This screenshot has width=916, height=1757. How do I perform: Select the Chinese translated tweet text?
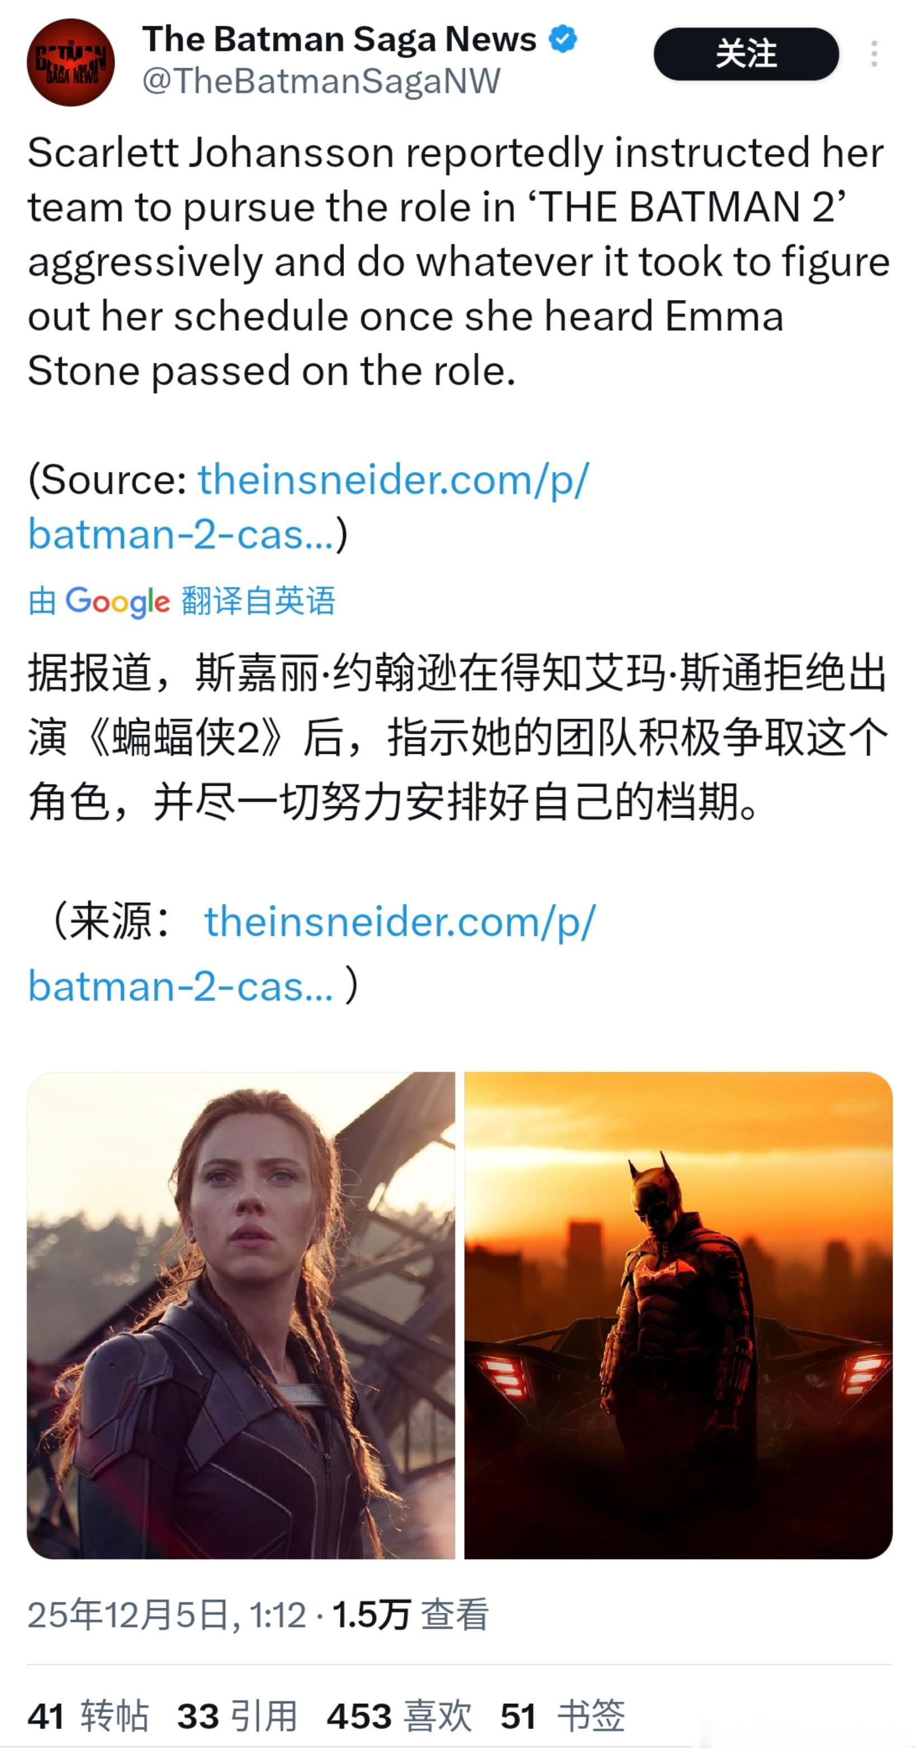458,738
